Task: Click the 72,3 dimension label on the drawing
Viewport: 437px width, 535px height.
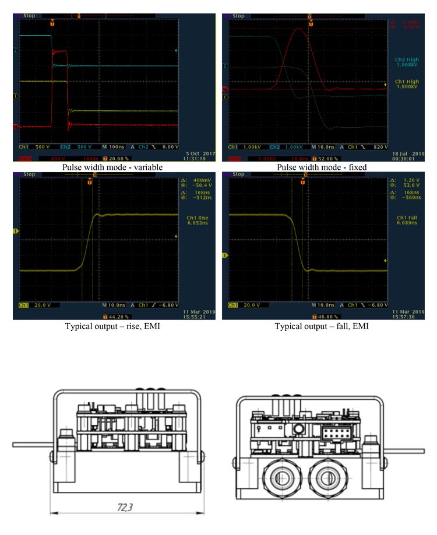Action: tap(125, 508)
